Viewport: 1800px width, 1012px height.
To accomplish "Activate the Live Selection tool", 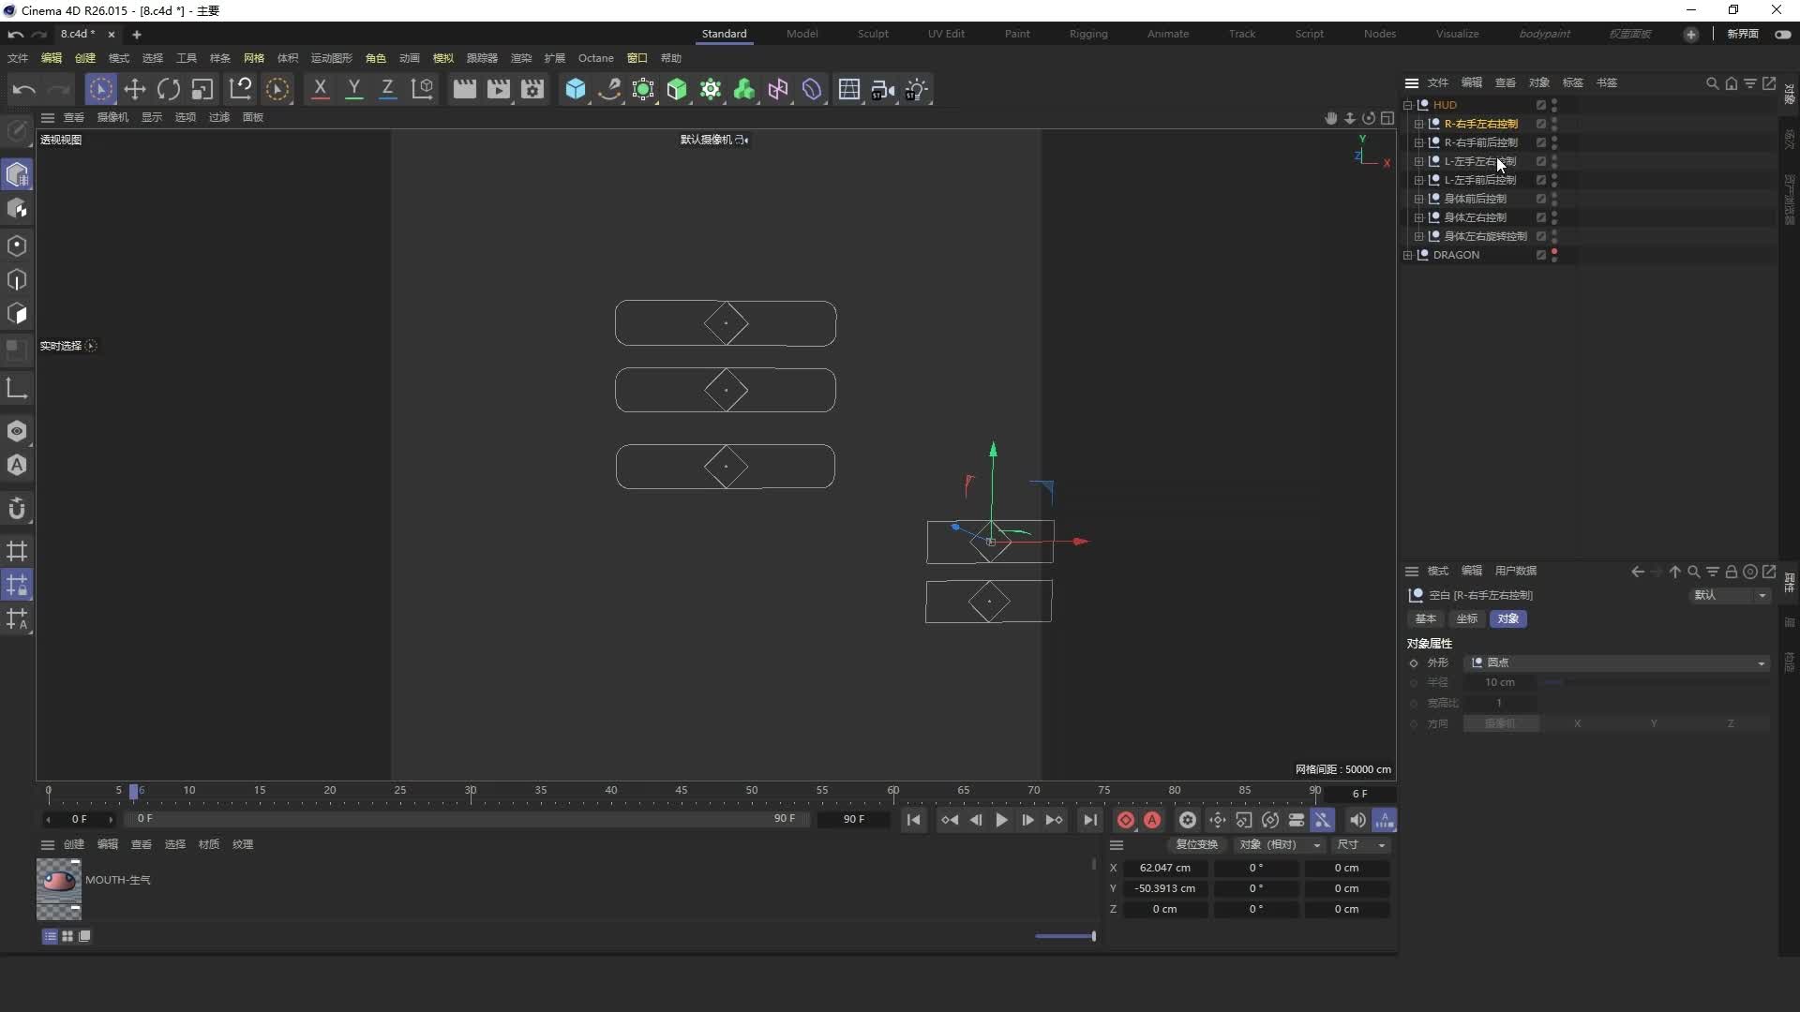I will coord(100,89).
